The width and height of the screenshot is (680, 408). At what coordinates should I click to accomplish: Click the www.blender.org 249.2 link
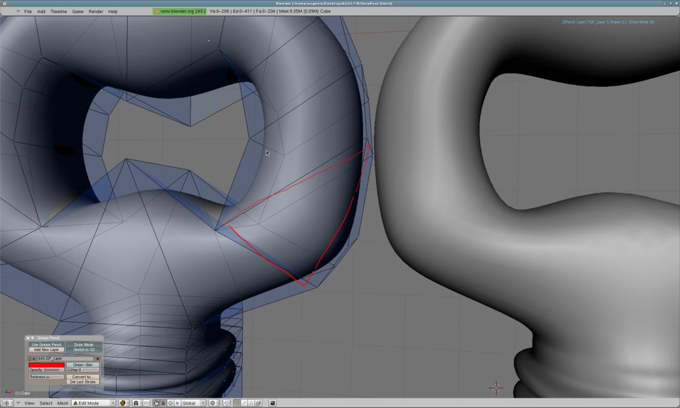tap(180, 12)
